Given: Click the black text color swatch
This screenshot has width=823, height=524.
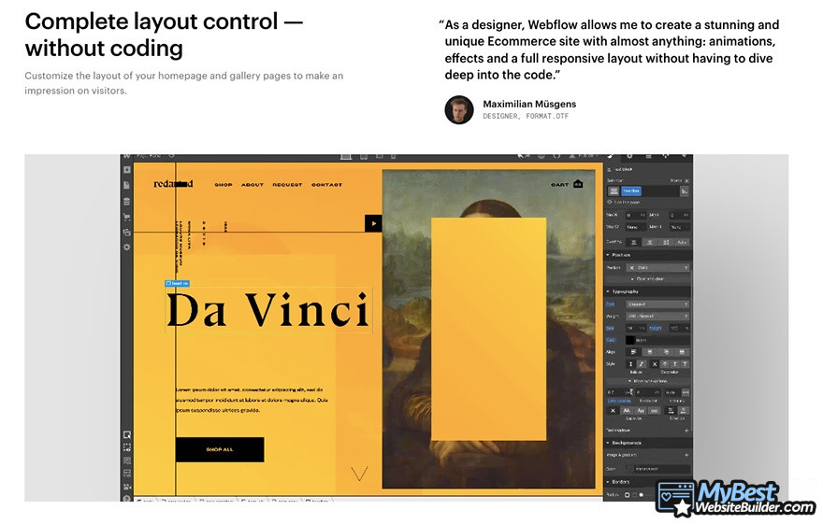Looking at the screenshot, I should pos(630,341).
